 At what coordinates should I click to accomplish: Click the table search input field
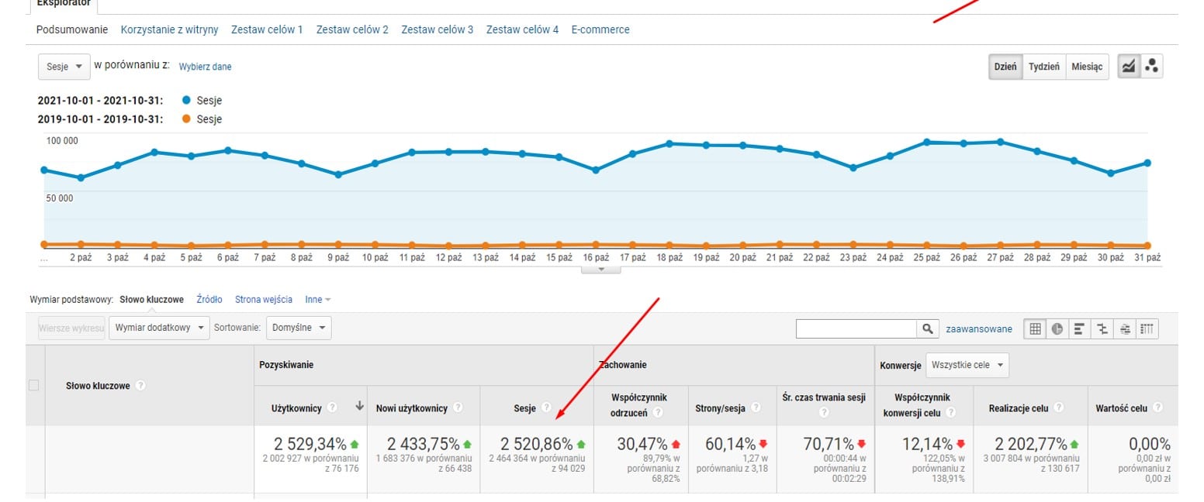[x=856, y=328]
